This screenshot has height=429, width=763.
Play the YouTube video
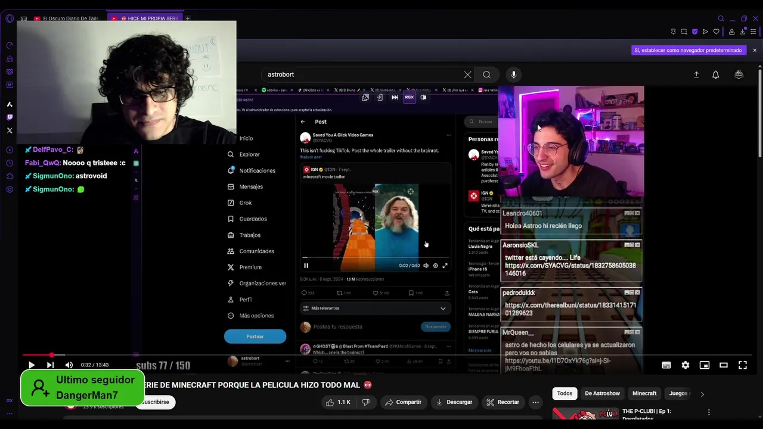(32, 365)
